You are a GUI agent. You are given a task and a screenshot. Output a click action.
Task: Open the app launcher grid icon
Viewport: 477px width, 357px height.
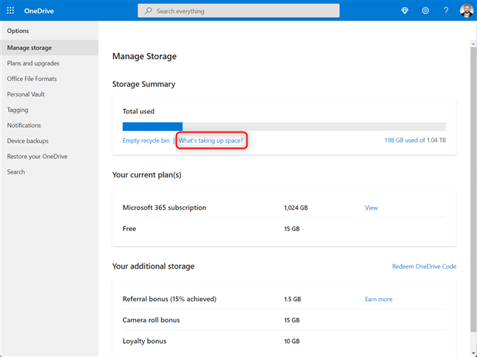click(10, 10)
